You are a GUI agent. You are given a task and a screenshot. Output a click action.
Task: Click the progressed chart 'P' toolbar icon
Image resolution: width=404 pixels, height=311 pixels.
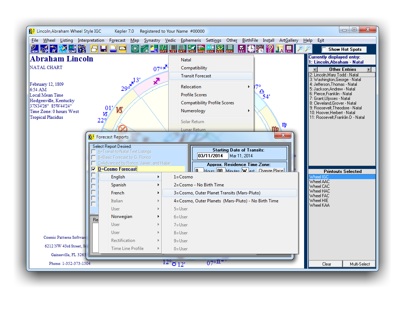pos(44,49)
